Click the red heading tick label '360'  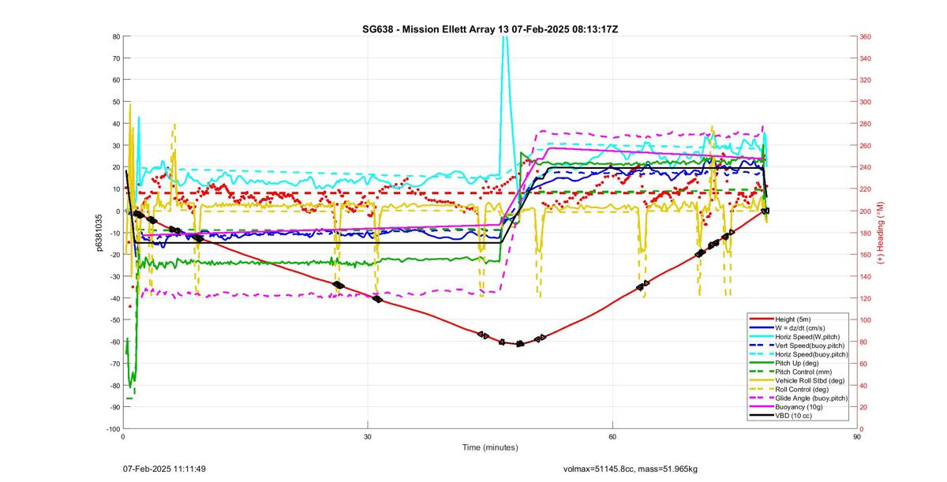pos(866,36)
